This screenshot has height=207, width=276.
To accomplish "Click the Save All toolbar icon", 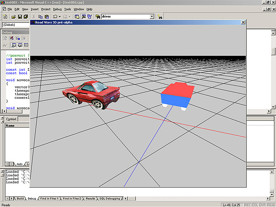I will click(x=25, y=16).
